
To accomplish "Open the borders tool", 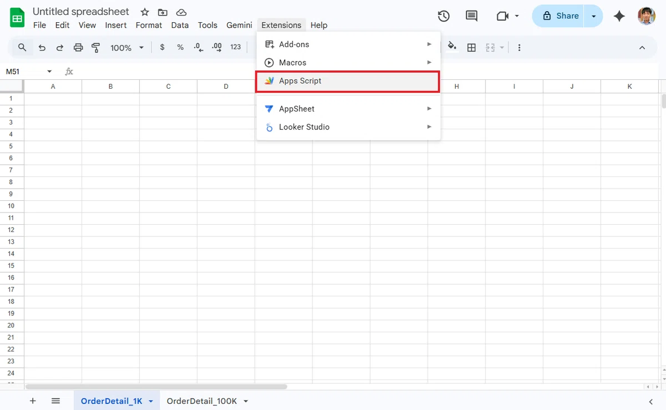I will pyautogui.click(x=472, y=48).
